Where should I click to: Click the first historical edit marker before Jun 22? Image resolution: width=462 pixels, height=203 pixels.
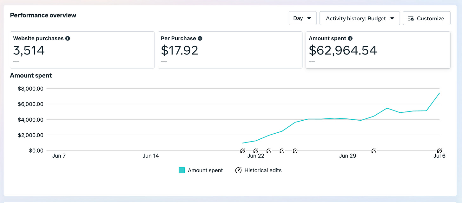click(243, 151)
